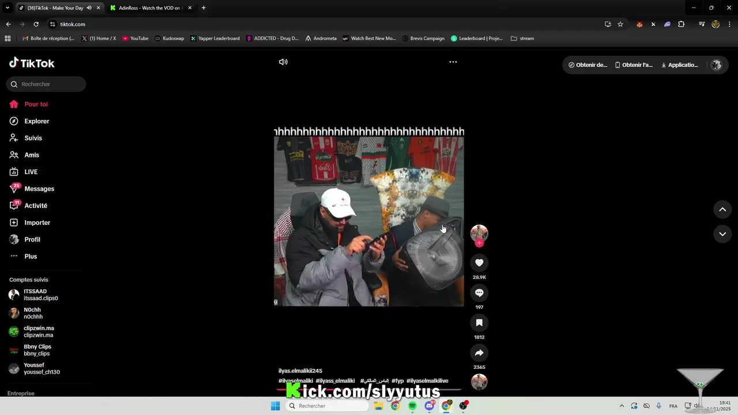Open the Chrome extensions puzzle icon

point(681,24)
